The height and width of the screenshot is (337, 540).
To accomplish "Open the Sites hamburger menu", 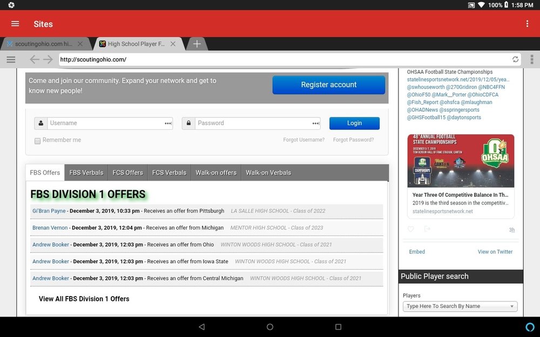I will point(15,24).
